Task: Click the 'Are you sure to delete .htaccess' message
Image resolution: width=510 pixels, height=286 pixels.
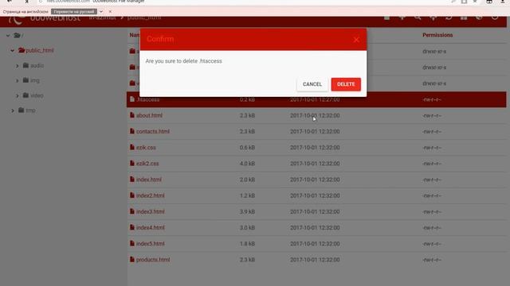Action: [x=184, y=61]
